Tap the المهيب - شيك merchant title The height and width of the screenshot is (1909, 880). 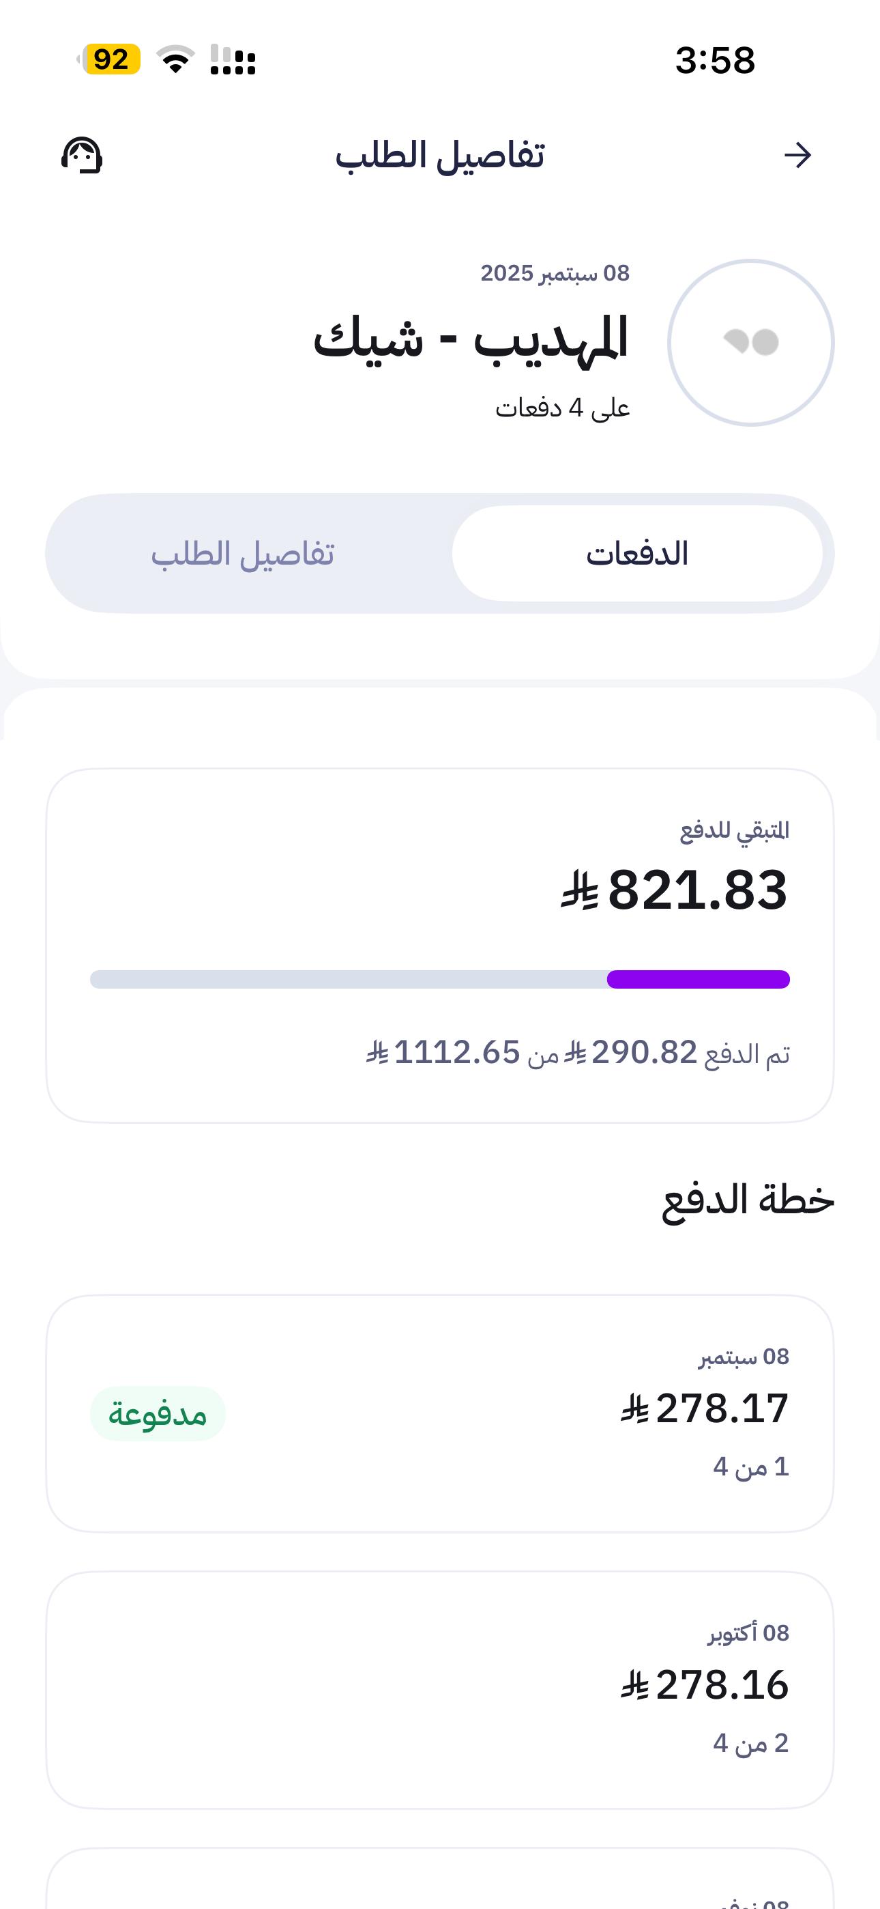tap(471, 338)
